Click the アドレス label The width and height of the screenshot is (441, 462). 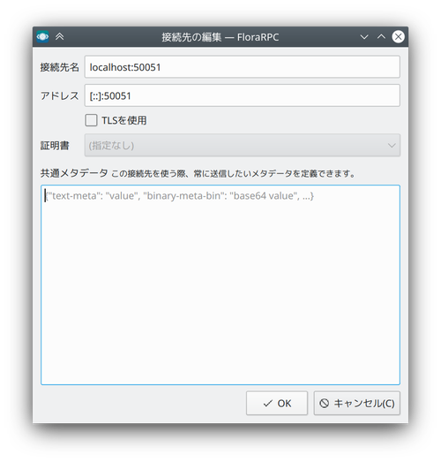pyautogui.click(x=60, y=95)
